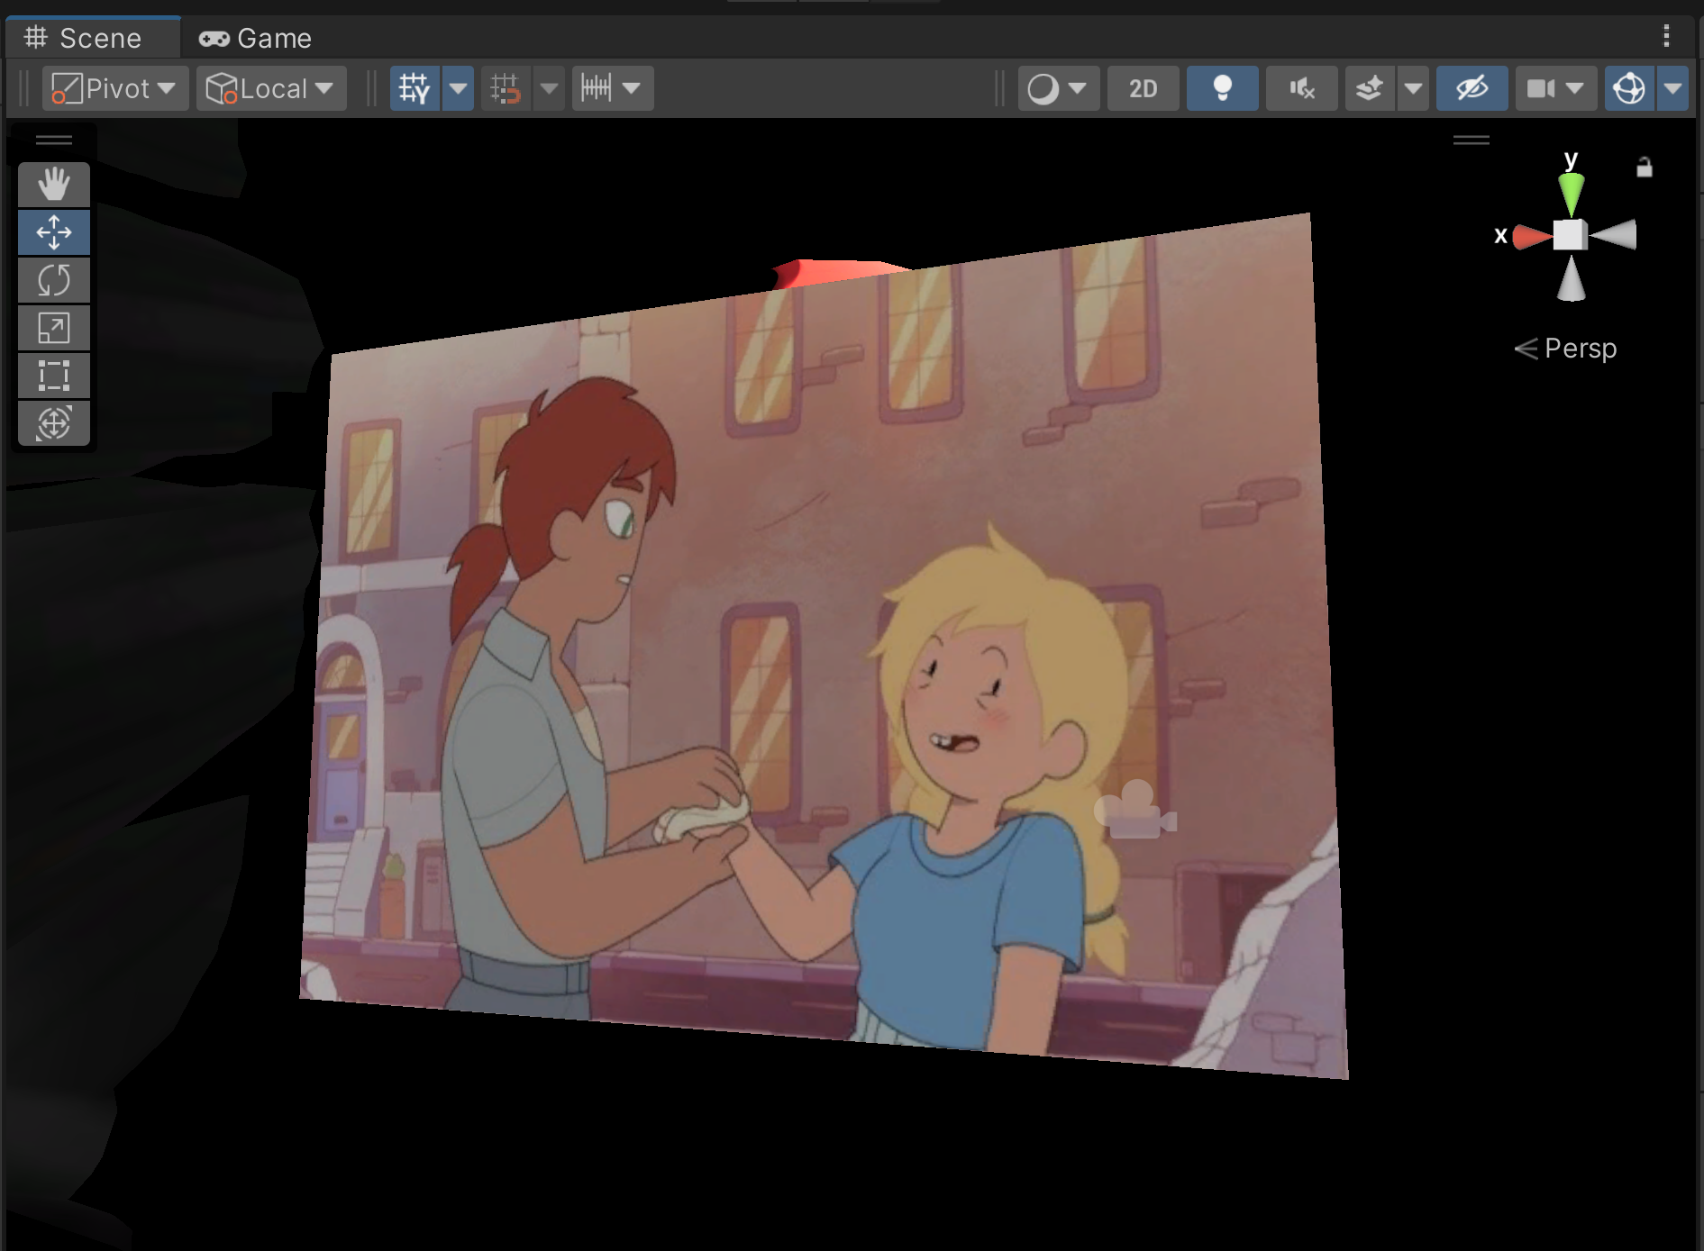Open the Scene view more options menu
This screenshot has width=1704, height=1251.
[1666, 36]
